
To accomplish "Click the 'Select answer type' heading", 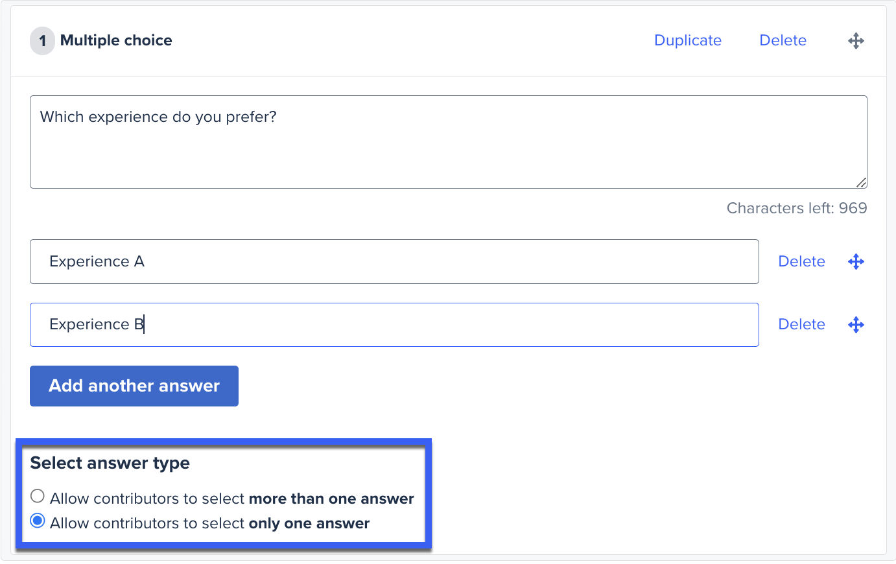I will (x=110, y=463).
